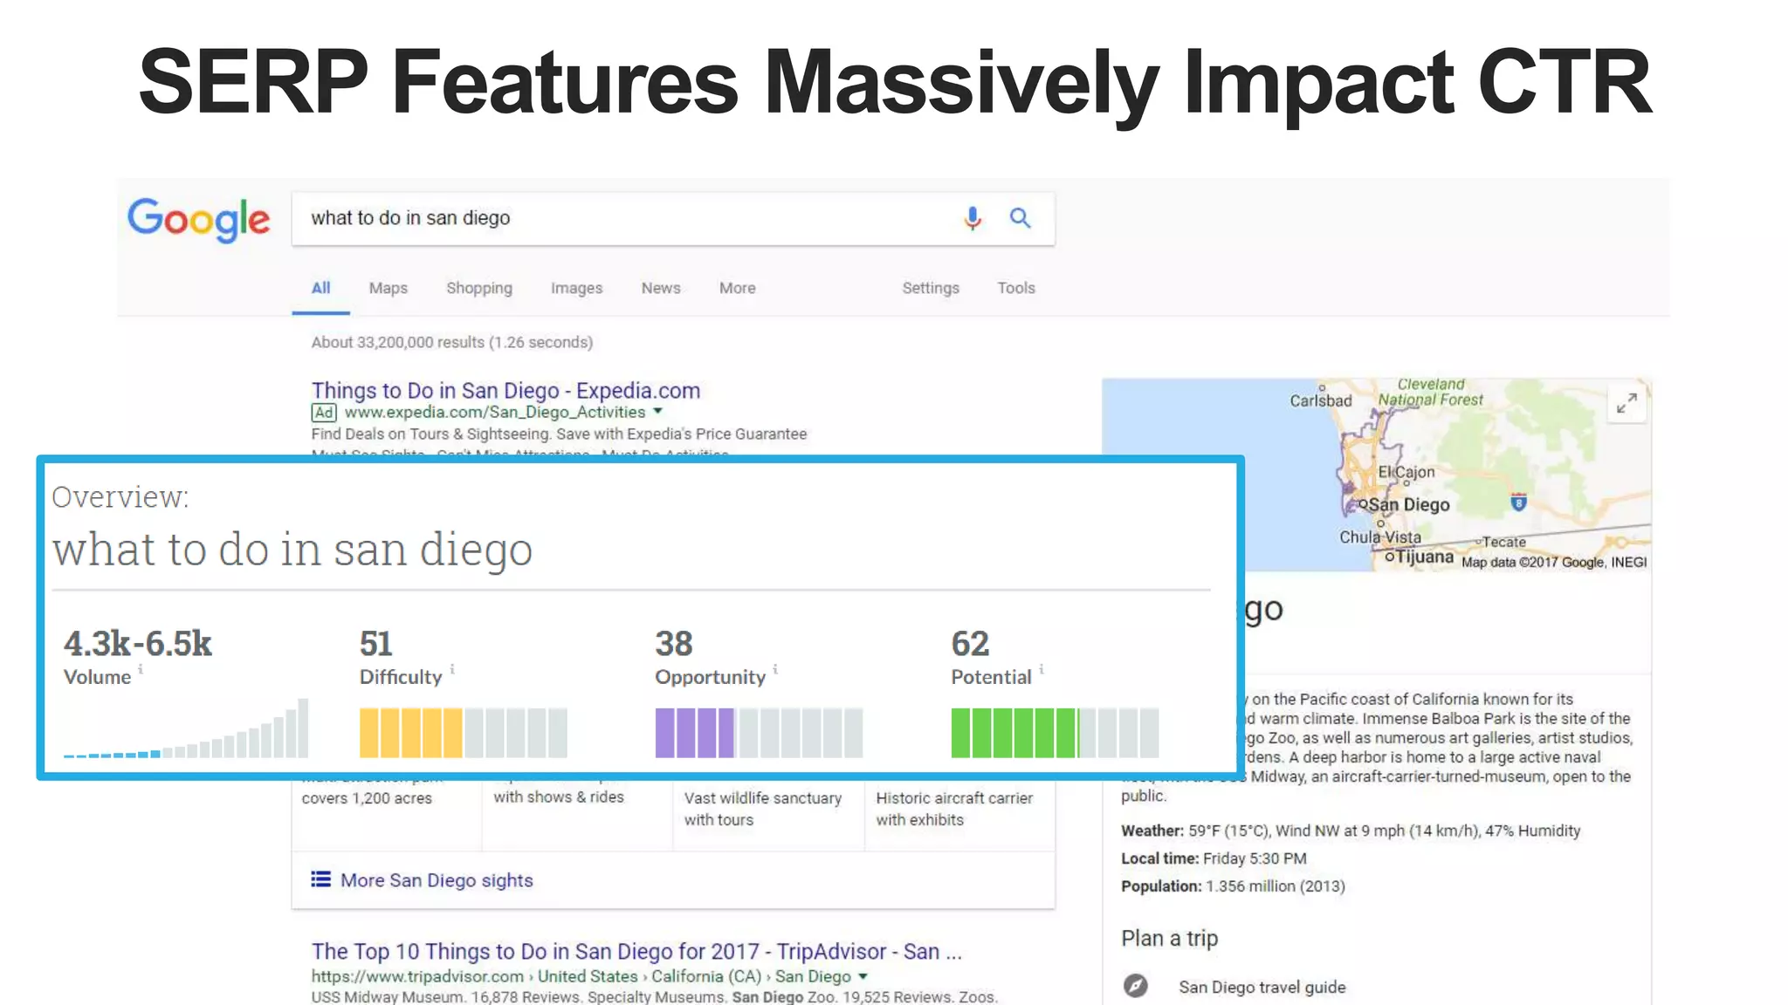Switch to the Shopping tab

point(479,288)
